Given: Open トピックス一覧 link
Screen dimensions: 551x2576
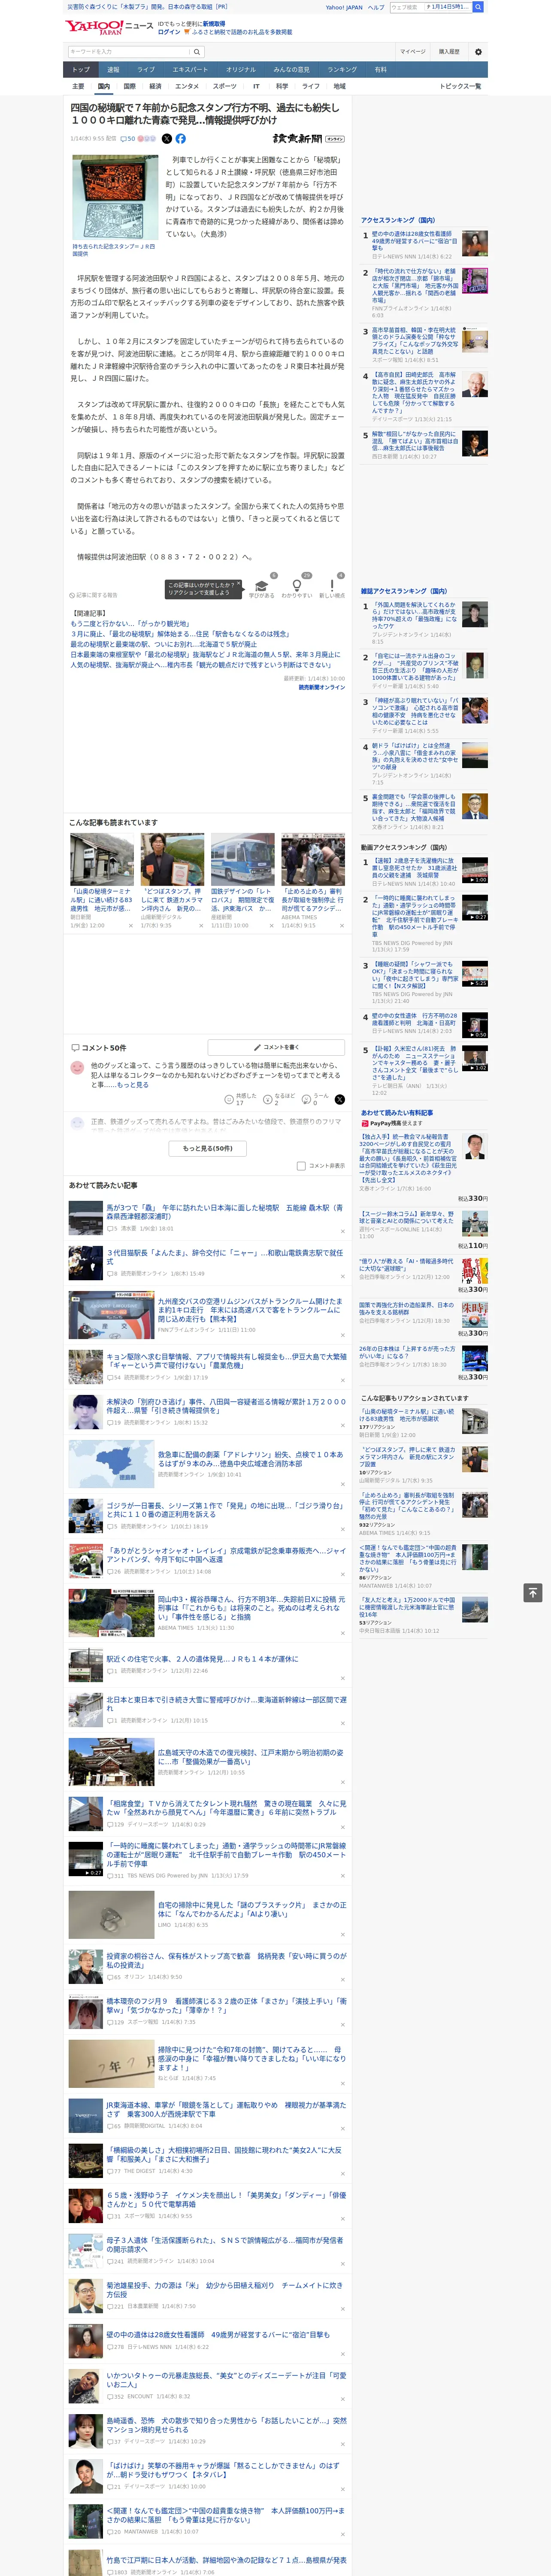Looking at the screenshot, I should pos(460,86).
